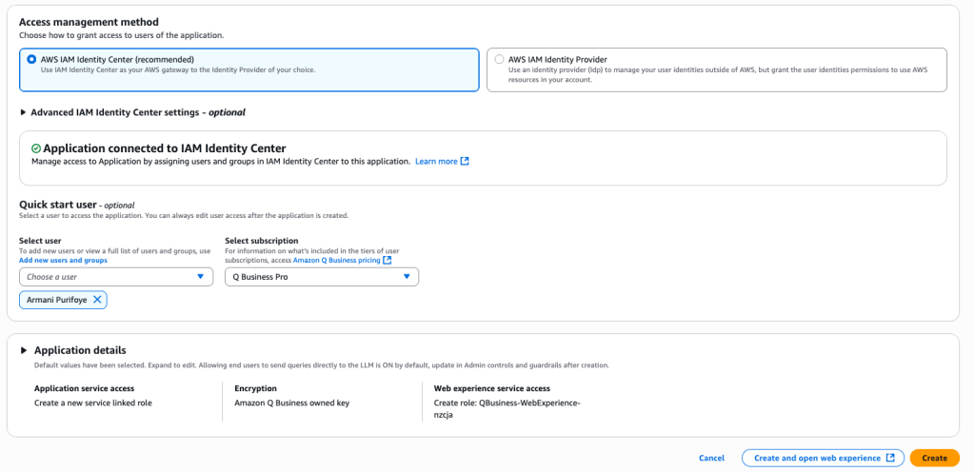This screenshot has width=975, height=472.
Task: Click Access management method heading
Action: pos(89,22)
